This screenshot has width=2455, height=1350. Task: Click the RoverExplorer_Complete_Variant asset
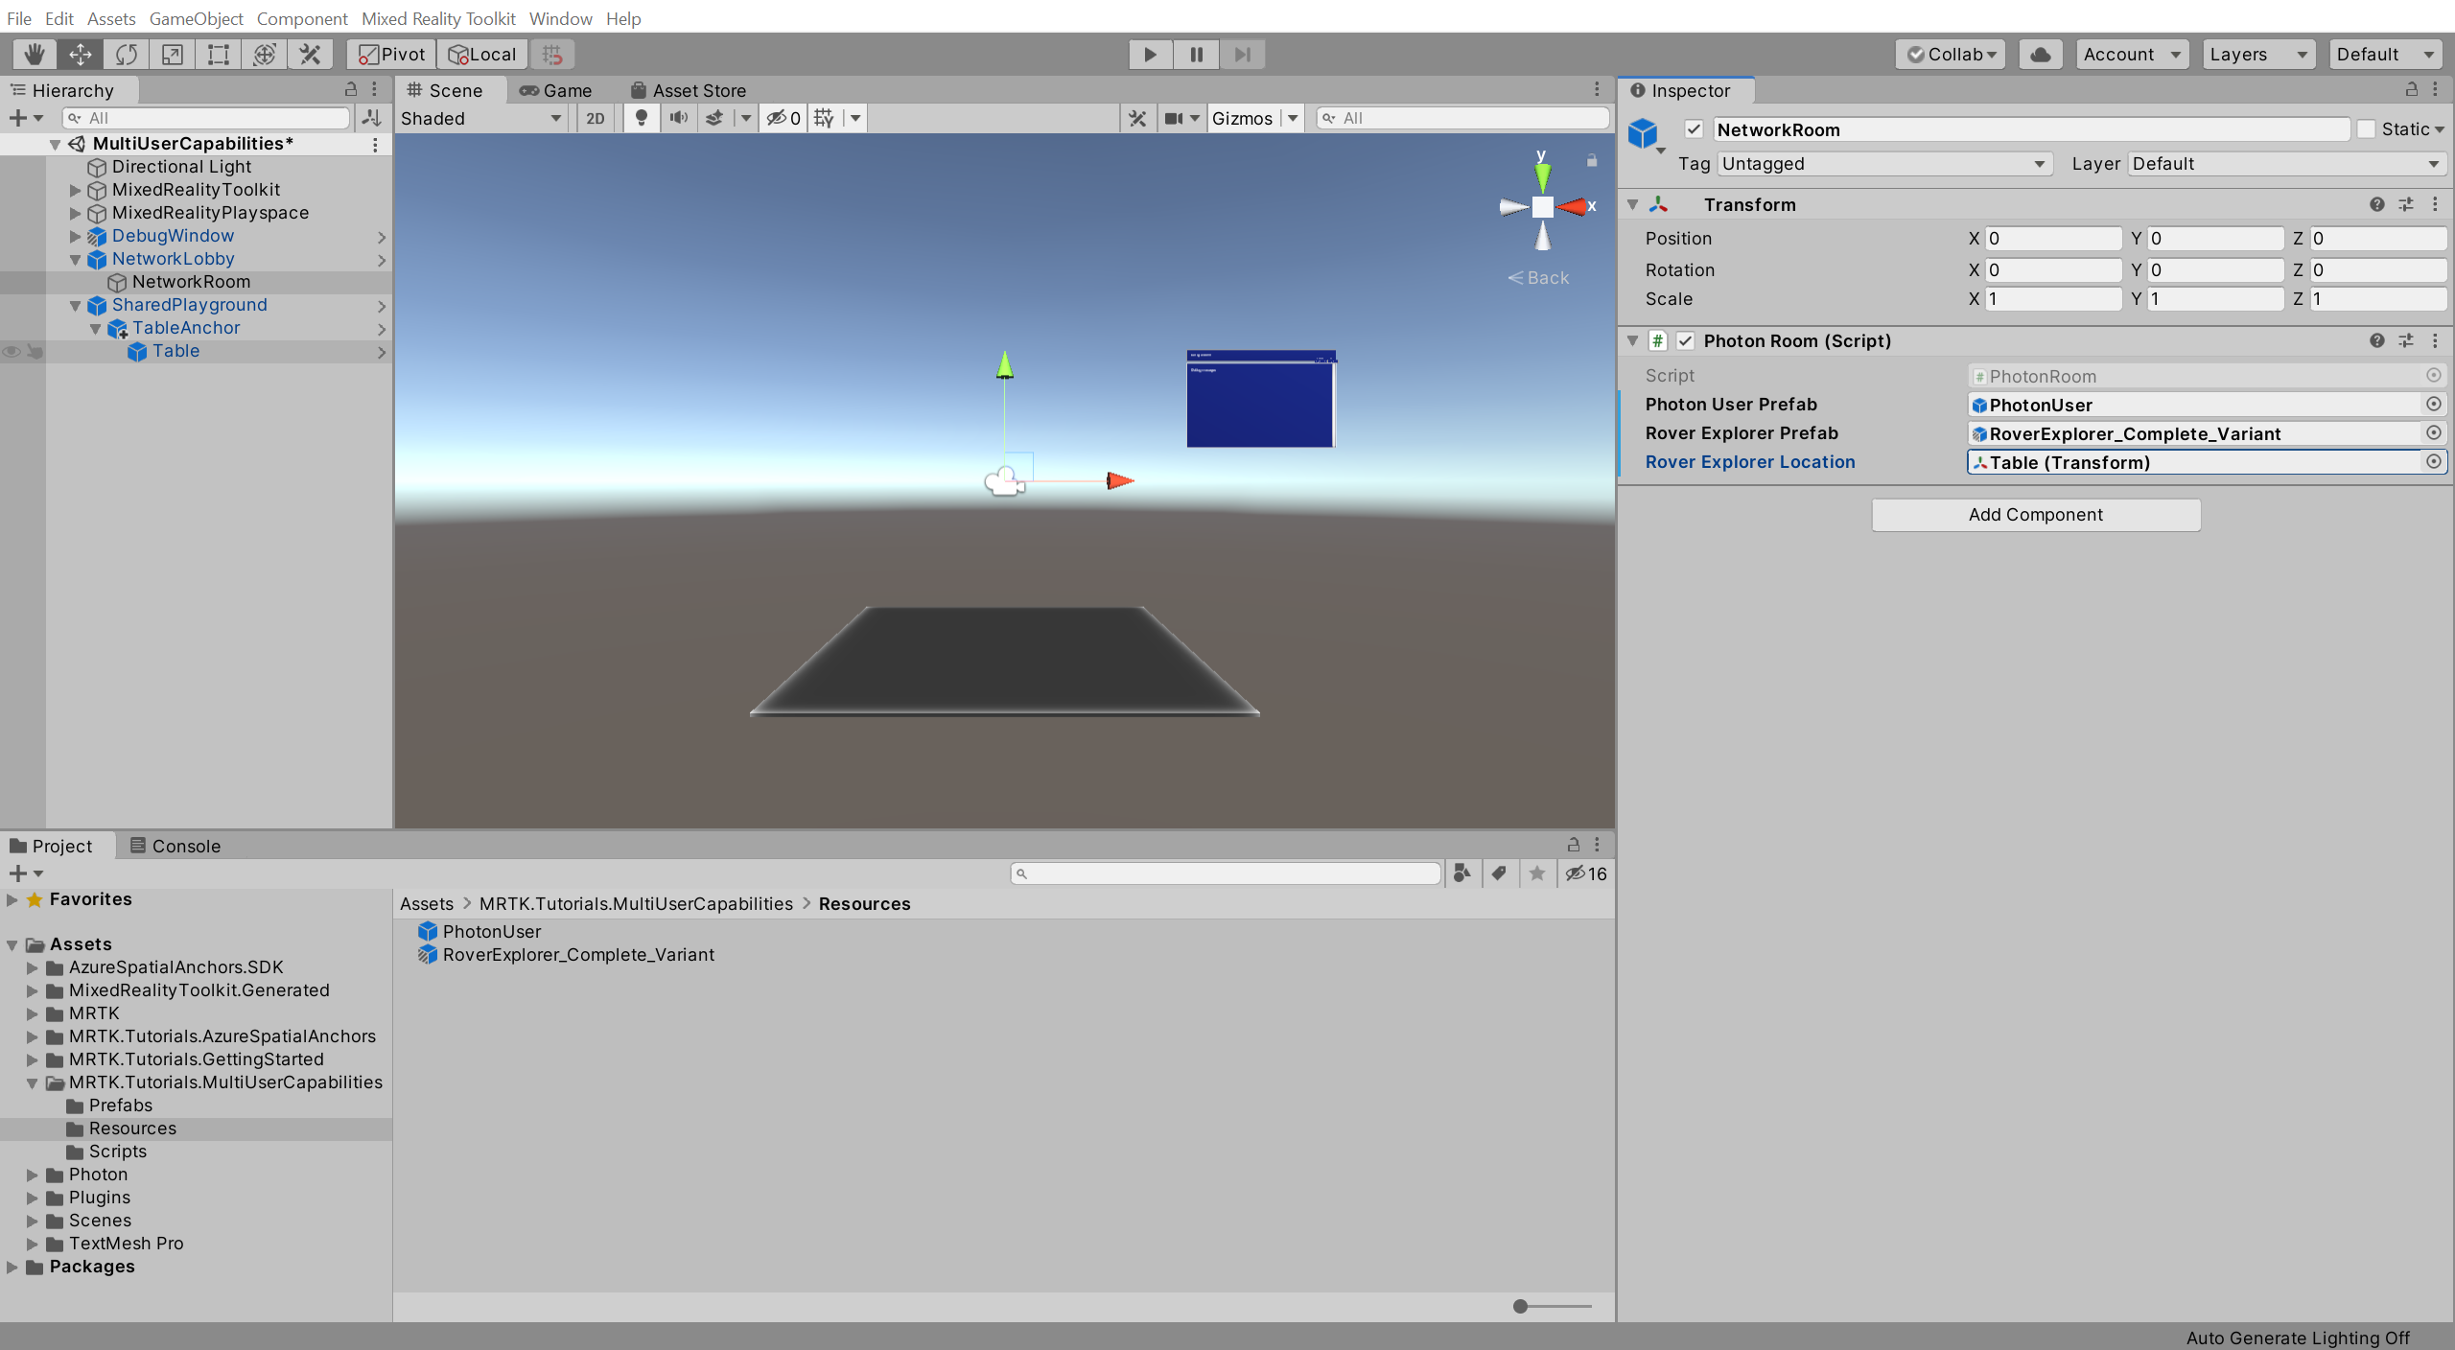point(578,954)
